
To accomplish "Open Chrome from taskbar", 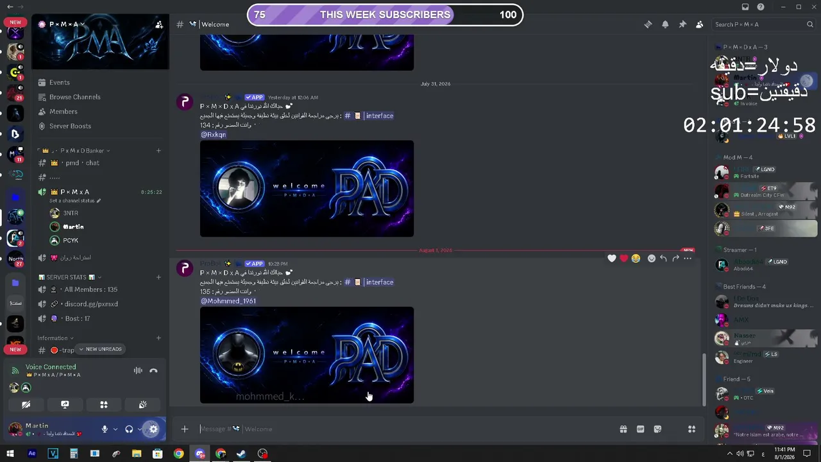I will point(178,454).
